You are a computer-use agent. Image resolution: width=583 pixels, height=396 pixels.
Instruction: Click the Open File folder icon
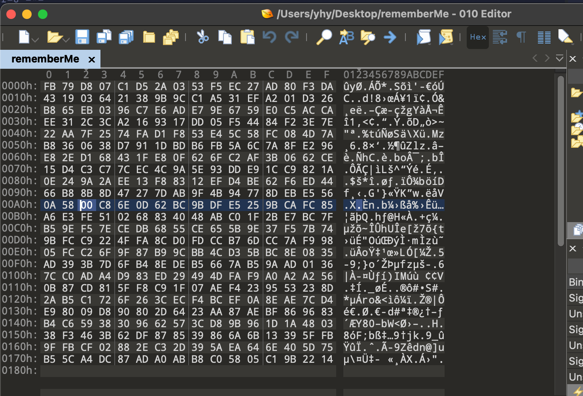[x=54, y=37]
